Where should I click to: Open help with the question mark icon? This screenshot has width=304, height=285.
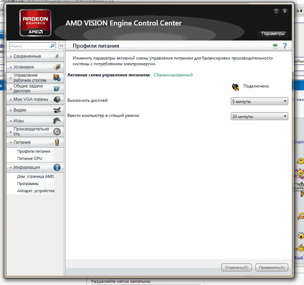[285, 46]
